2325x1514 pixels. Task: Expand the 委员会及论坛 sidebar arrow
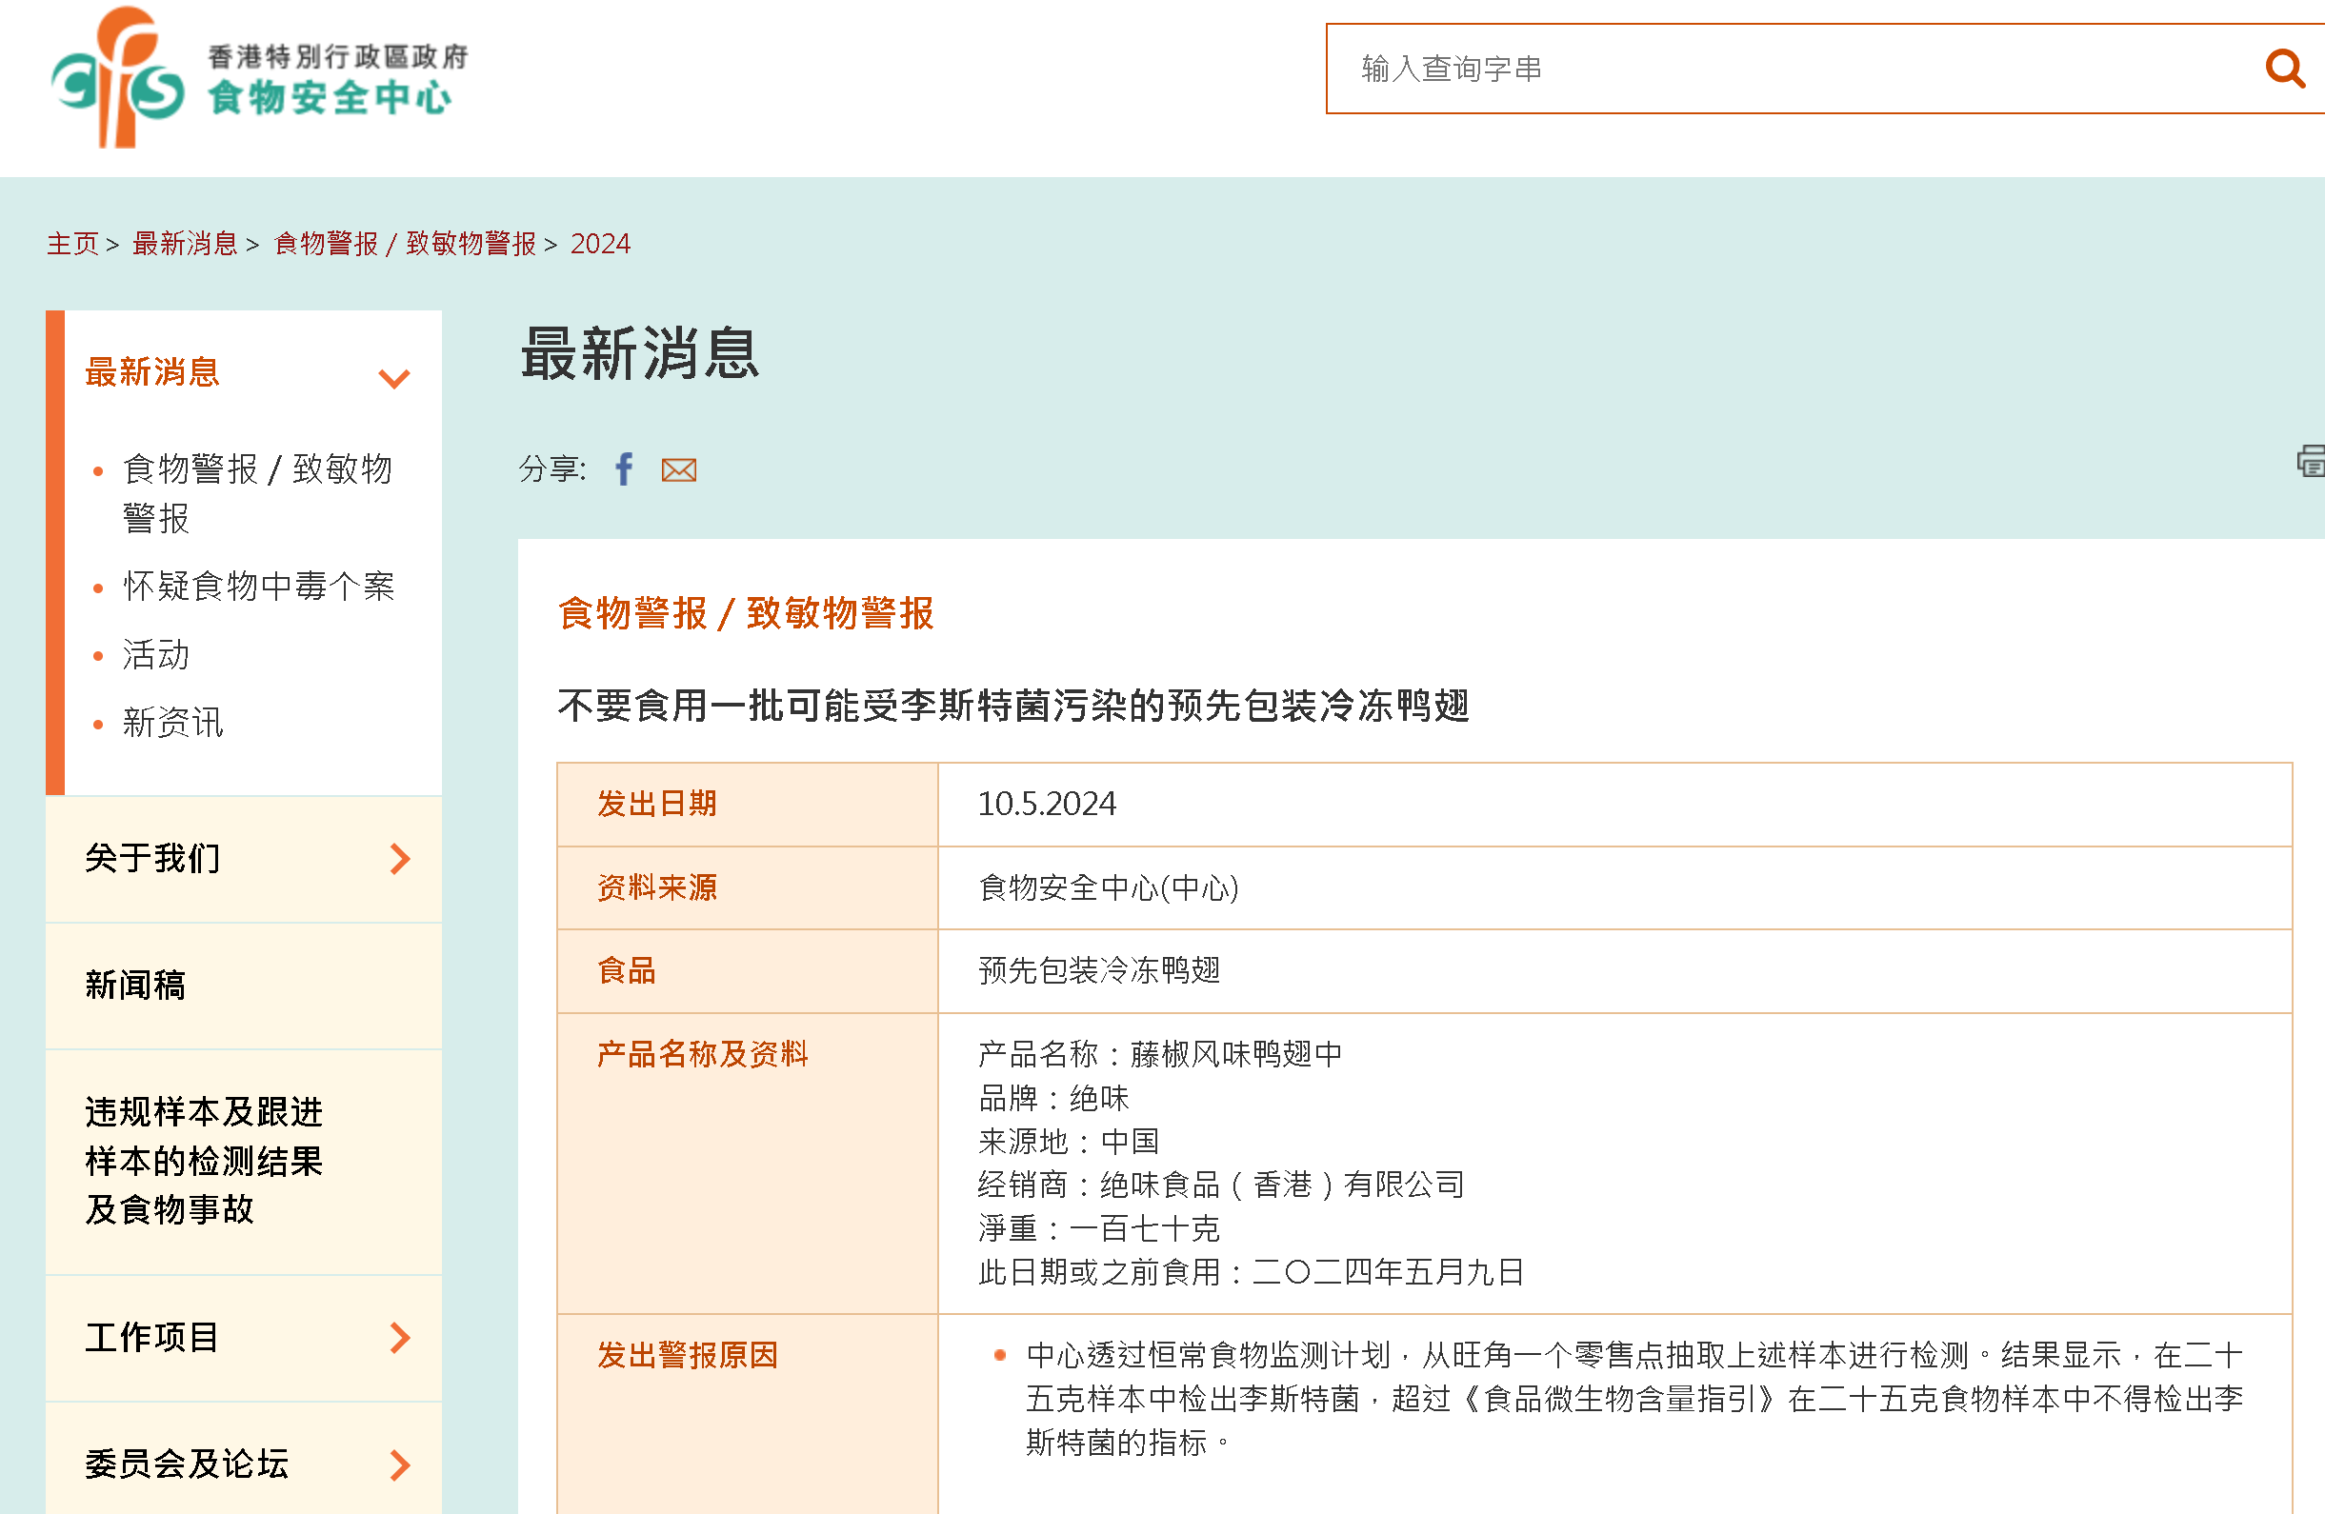coord(399,1464)
